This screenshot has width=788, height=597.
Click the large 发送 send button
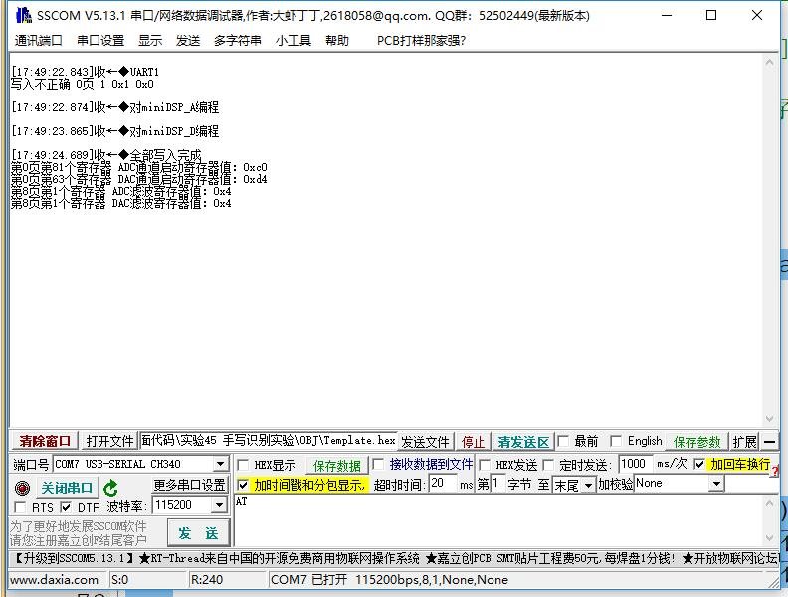pyautogui.click(x=198, y=533)
